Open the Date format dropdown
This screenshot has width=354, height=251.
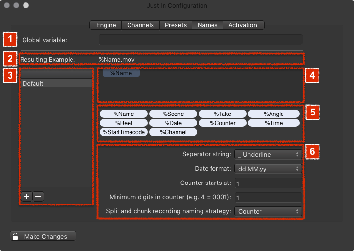click(x=268, y=169)
